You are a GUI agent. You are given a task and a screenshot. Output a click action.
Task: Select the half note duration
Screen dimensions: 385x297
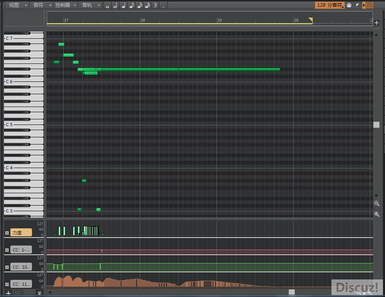coord(115,6)
